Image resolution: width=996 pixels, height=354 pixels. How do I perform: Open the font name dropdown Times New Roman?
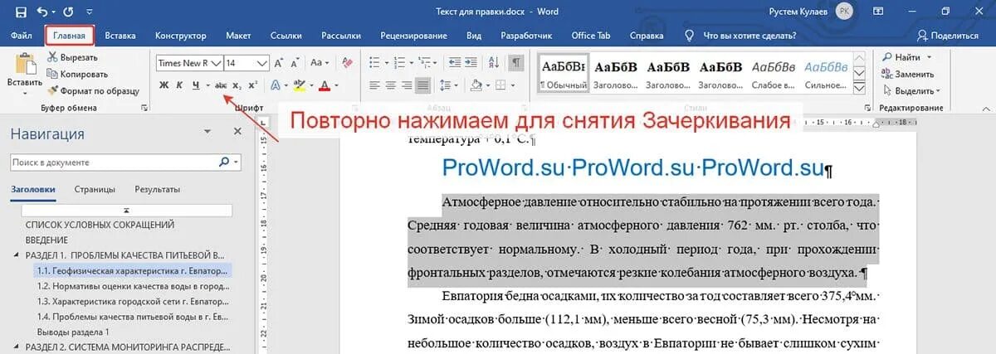tap(217, 63)
